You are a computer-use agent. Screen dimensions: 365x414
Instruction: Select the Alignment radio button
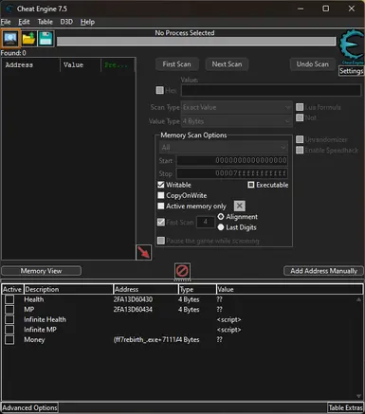(221, 217)
